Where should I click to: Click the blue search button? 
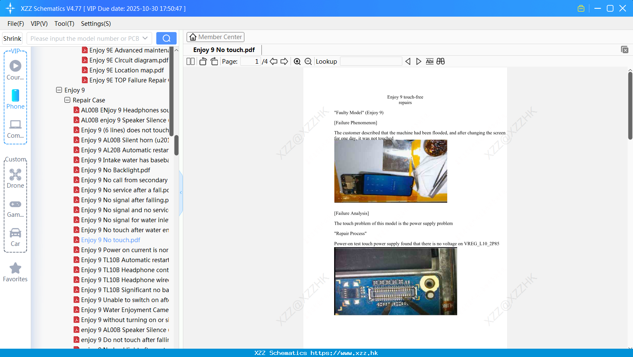[166, 38]
